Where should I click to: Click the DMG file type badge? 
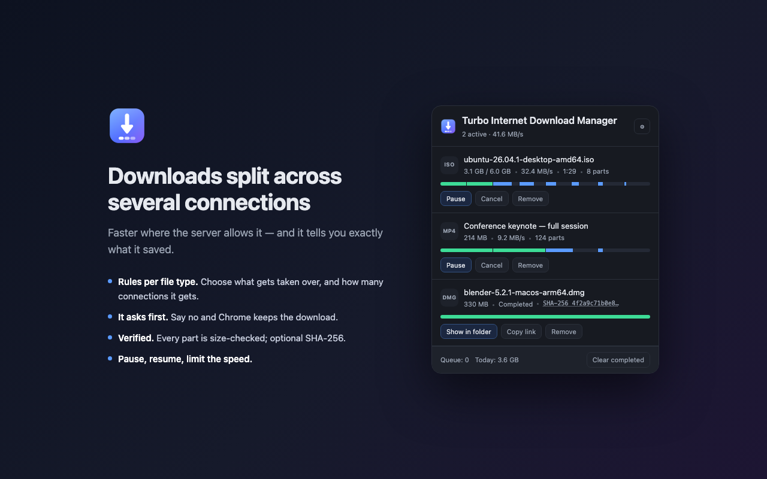coord(449,298)
